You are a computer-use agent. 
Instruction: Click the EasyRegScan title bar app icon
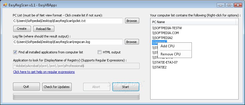coord(5,5)
